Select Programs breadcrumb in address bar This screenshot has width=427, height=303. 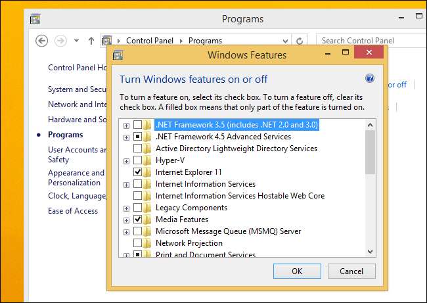pos(205,41)
